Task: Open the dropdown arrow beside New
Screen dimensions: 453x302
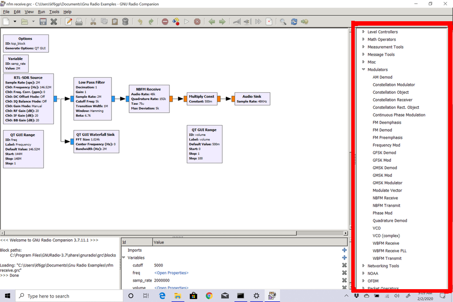Action: tap(15, 22)
